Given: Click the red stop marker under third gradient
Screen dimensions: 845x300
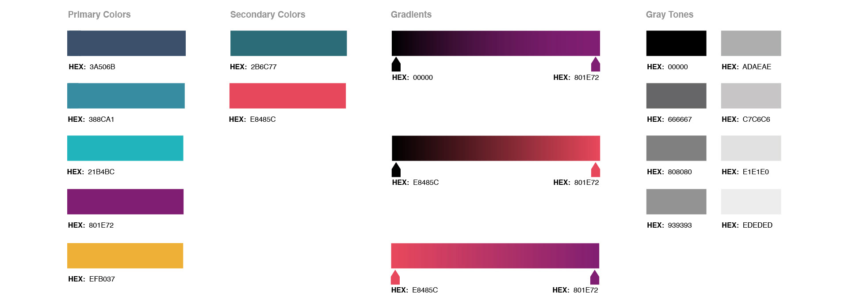Looking at the screenshot, I should pos(395,277).
